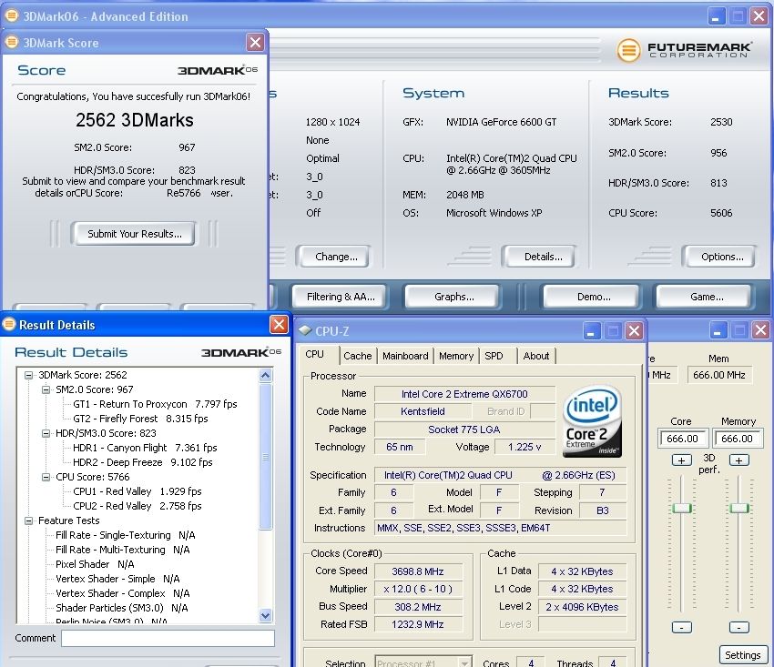Open the Mainboard tab in CPU-Z
Screen dimensions: 774x667
405,356
